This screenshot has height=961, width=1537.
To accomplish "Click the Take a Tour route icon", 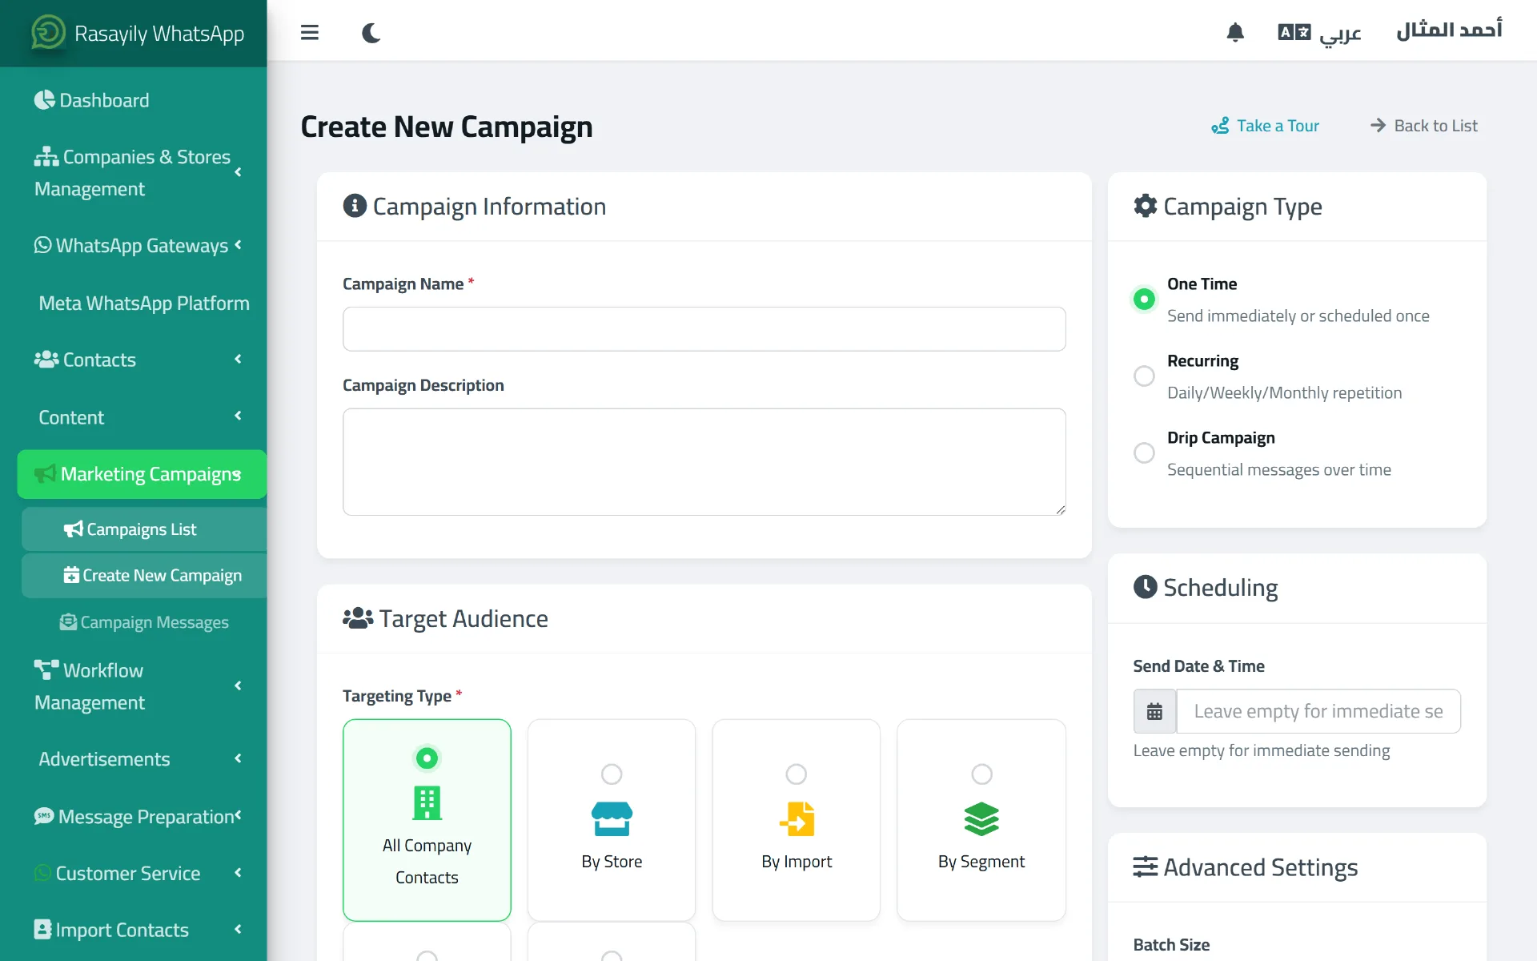I will (1220, 126).
